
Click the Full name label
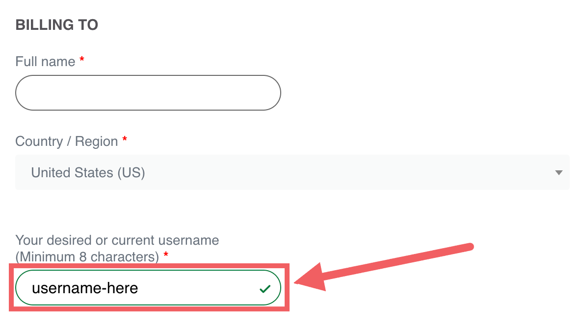(45, 62)
